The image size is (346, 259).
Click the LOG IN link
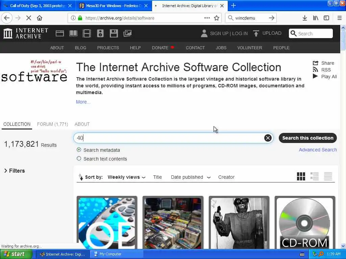click(240, 33)
